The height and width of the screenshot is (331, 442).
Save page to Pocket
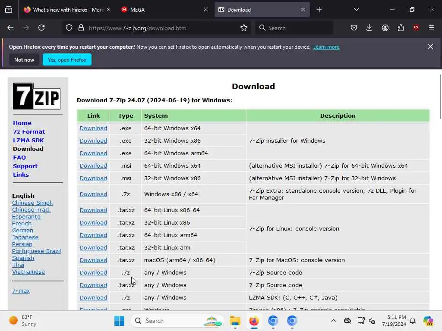click(x=354, y=28)
